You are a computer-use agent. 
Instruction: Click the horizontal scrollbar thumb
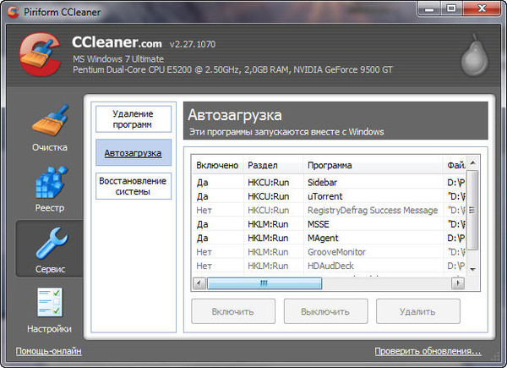[x=264, y=283]
